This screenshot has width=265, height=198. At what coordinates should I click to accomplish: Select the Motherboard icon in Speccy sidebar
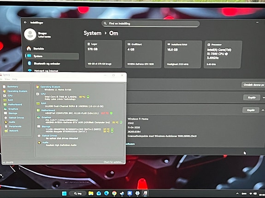[x=5, y=104]
